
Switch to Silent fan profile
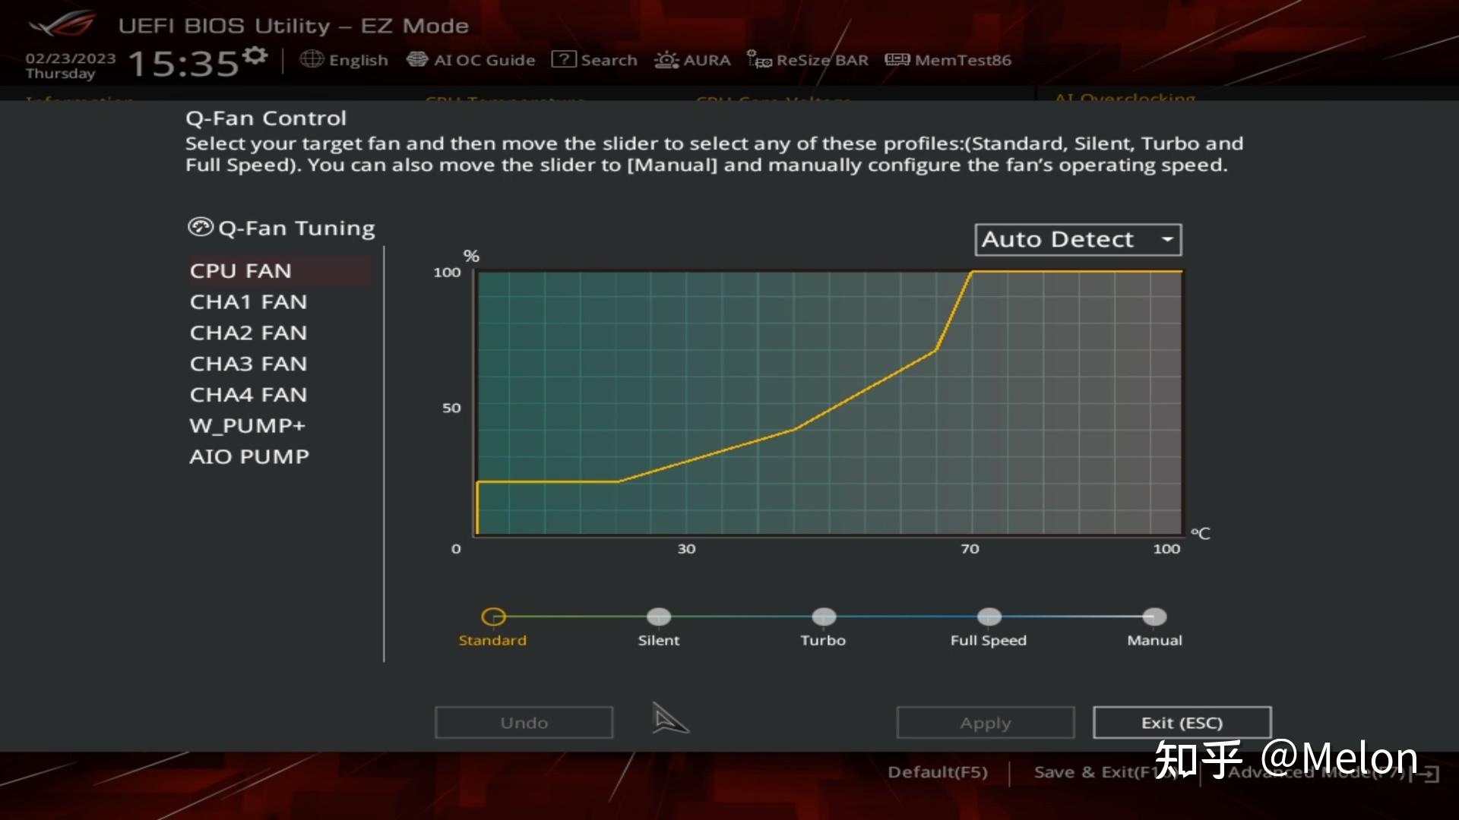[658, 616]
